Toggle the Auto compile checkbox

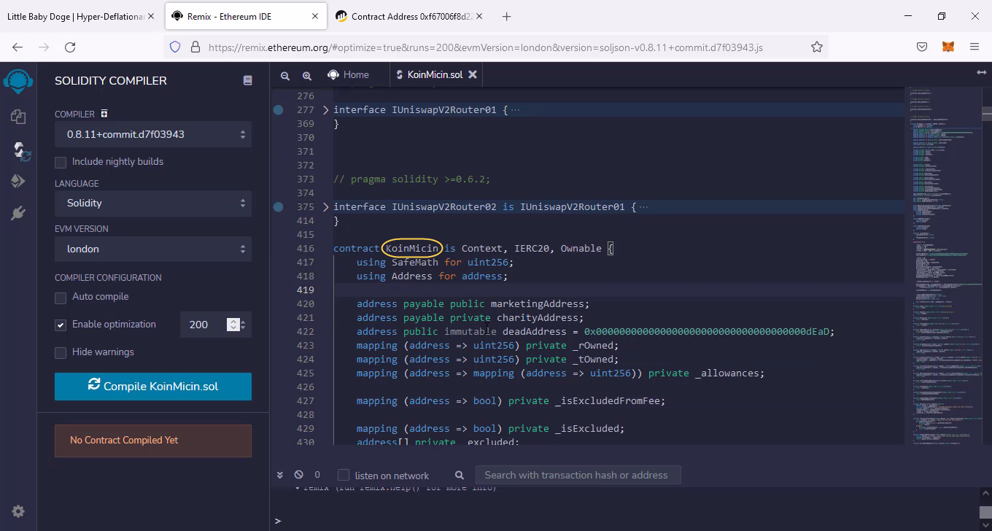point(61,298)
